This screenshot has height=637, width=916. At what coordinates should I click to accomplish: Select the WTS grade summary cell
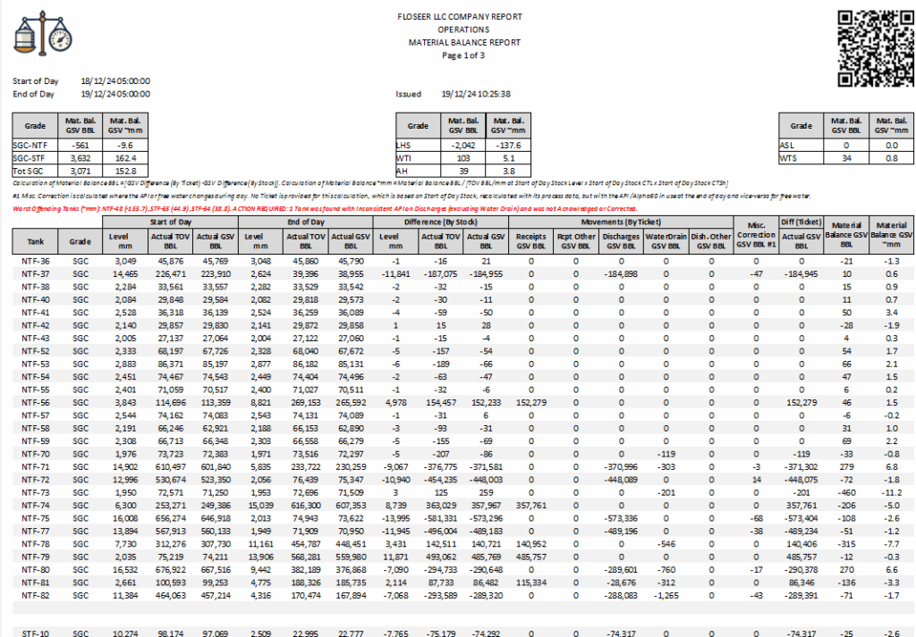click(x=788, y=156)
